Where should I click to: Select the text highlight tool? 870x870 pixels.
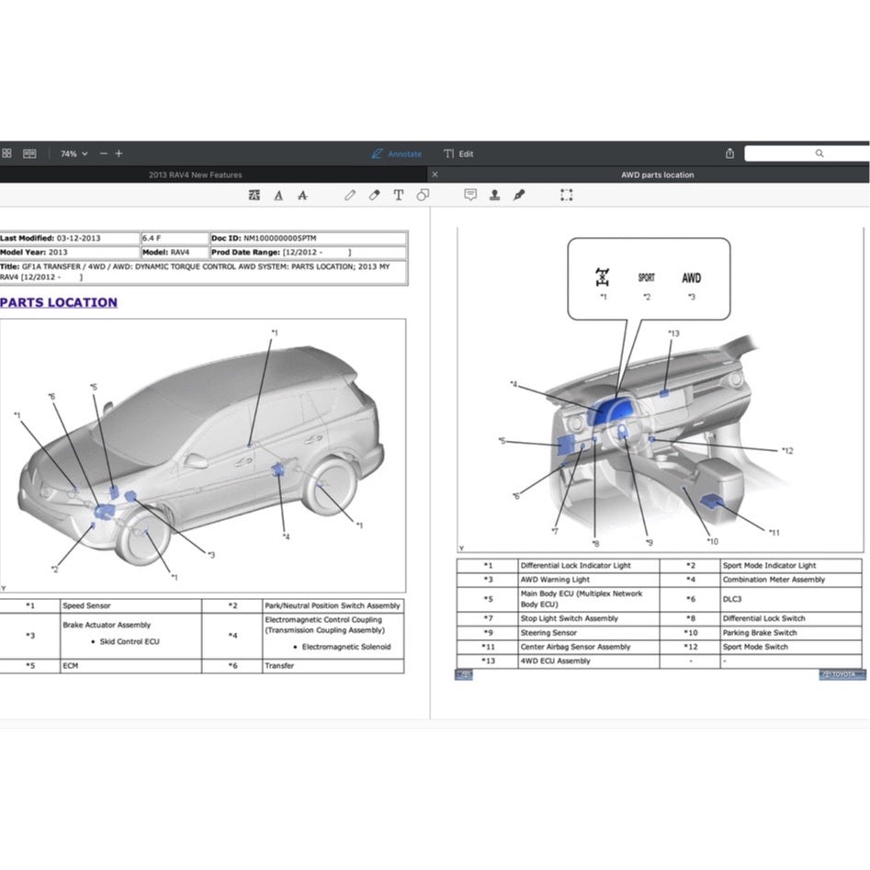pos(254,195)
